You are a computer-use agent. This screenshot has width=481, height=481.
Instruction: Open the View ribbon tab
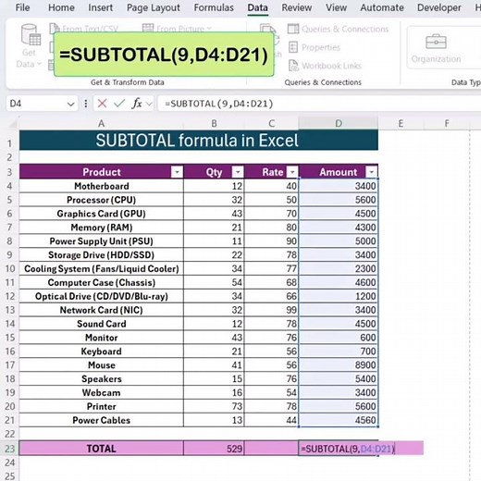tap(336, 7)
